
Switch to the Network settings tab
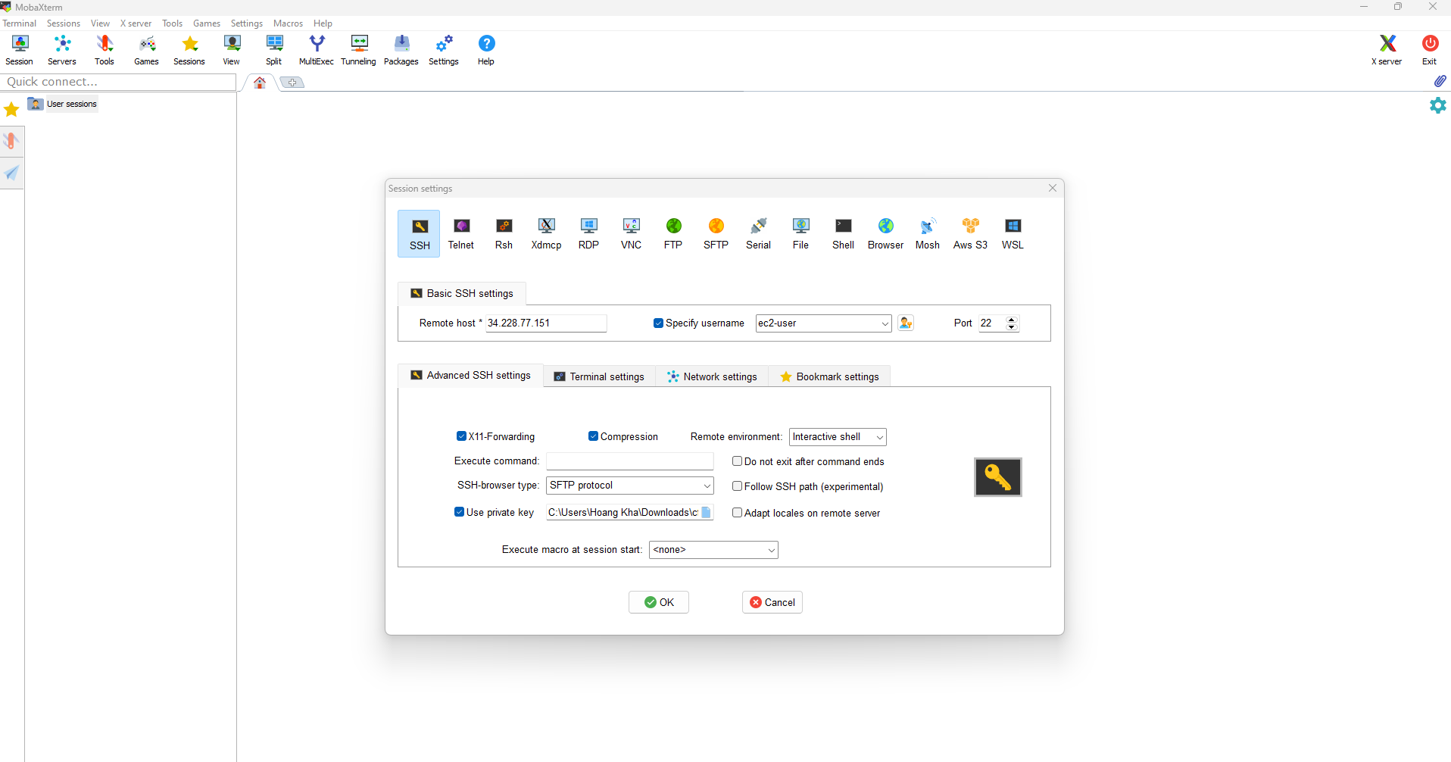point(712,376)
